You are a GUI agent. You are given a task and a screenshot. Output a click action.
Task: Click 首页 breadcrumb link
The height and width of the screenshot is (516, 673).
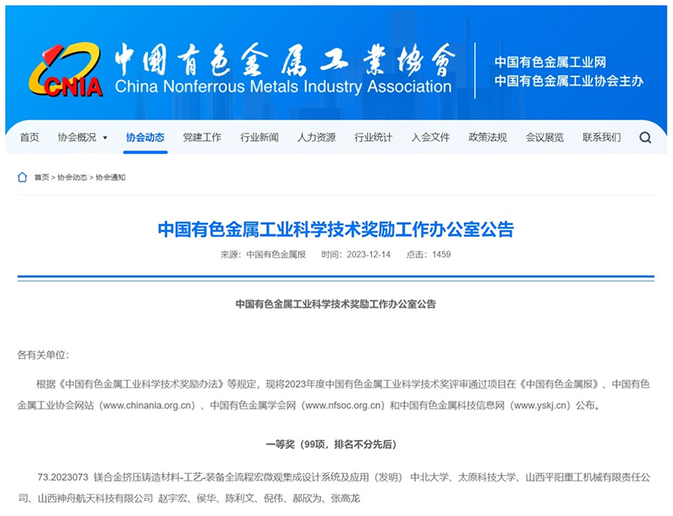pyautogui.click(x=42, y=177)
